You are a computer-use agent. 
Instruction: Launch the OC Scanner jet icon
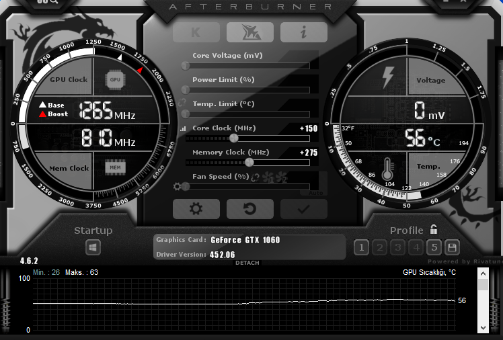pos(250,32)
